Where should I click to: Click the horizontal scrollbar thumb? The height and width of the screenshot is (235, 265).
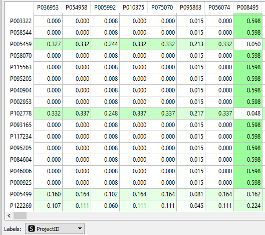pyautogui.click(x=20, y=216)
